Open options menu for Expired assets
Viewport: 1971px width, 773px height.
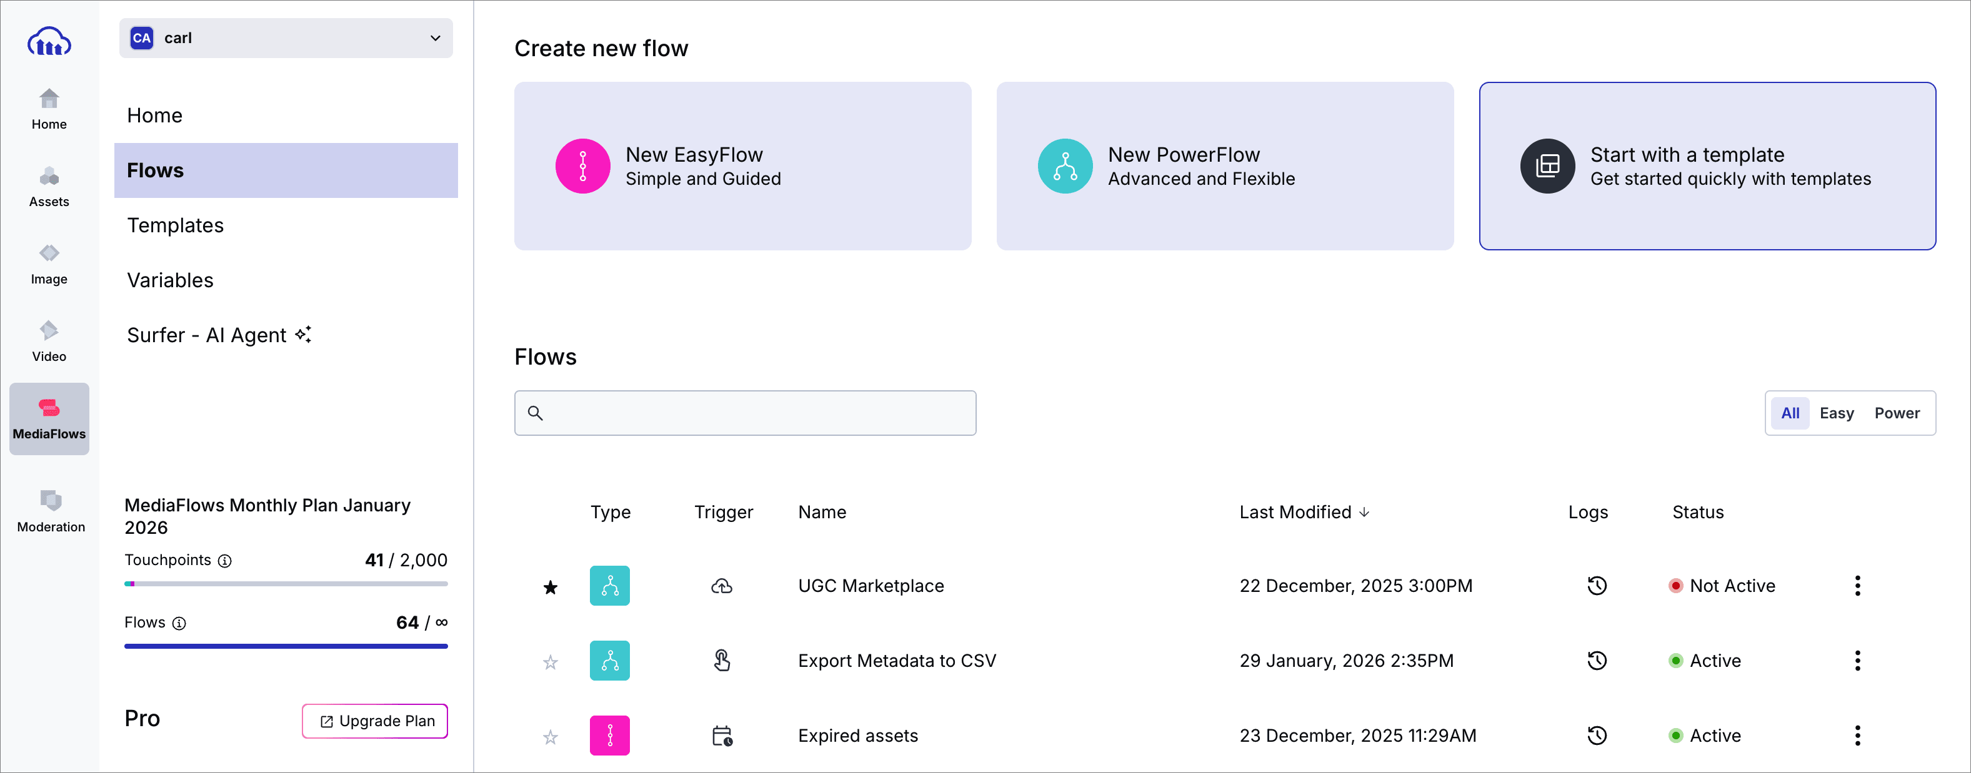click(1857, 736)
